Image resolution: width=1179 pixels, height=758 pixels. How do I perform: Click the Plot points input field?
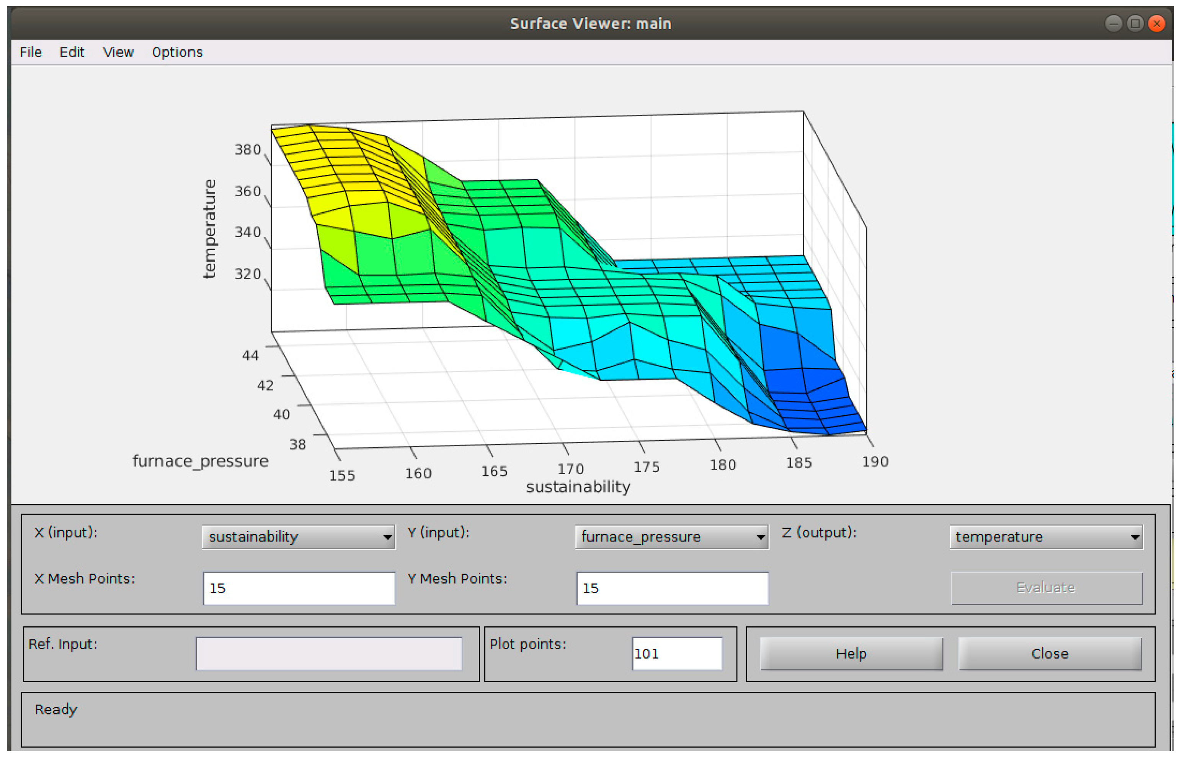pyautogui.click(x=678, y=654)
